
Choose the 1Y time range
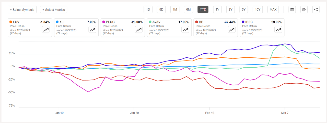pos(217,10)
